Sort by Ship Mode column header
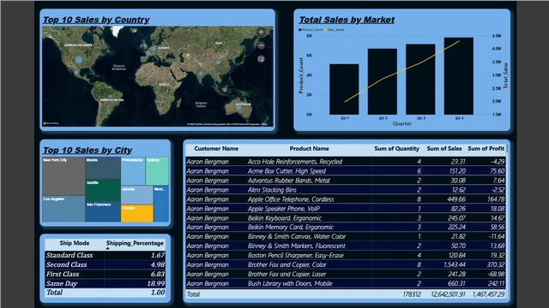This screenshot has width=549, height=308. click(75, 243)
